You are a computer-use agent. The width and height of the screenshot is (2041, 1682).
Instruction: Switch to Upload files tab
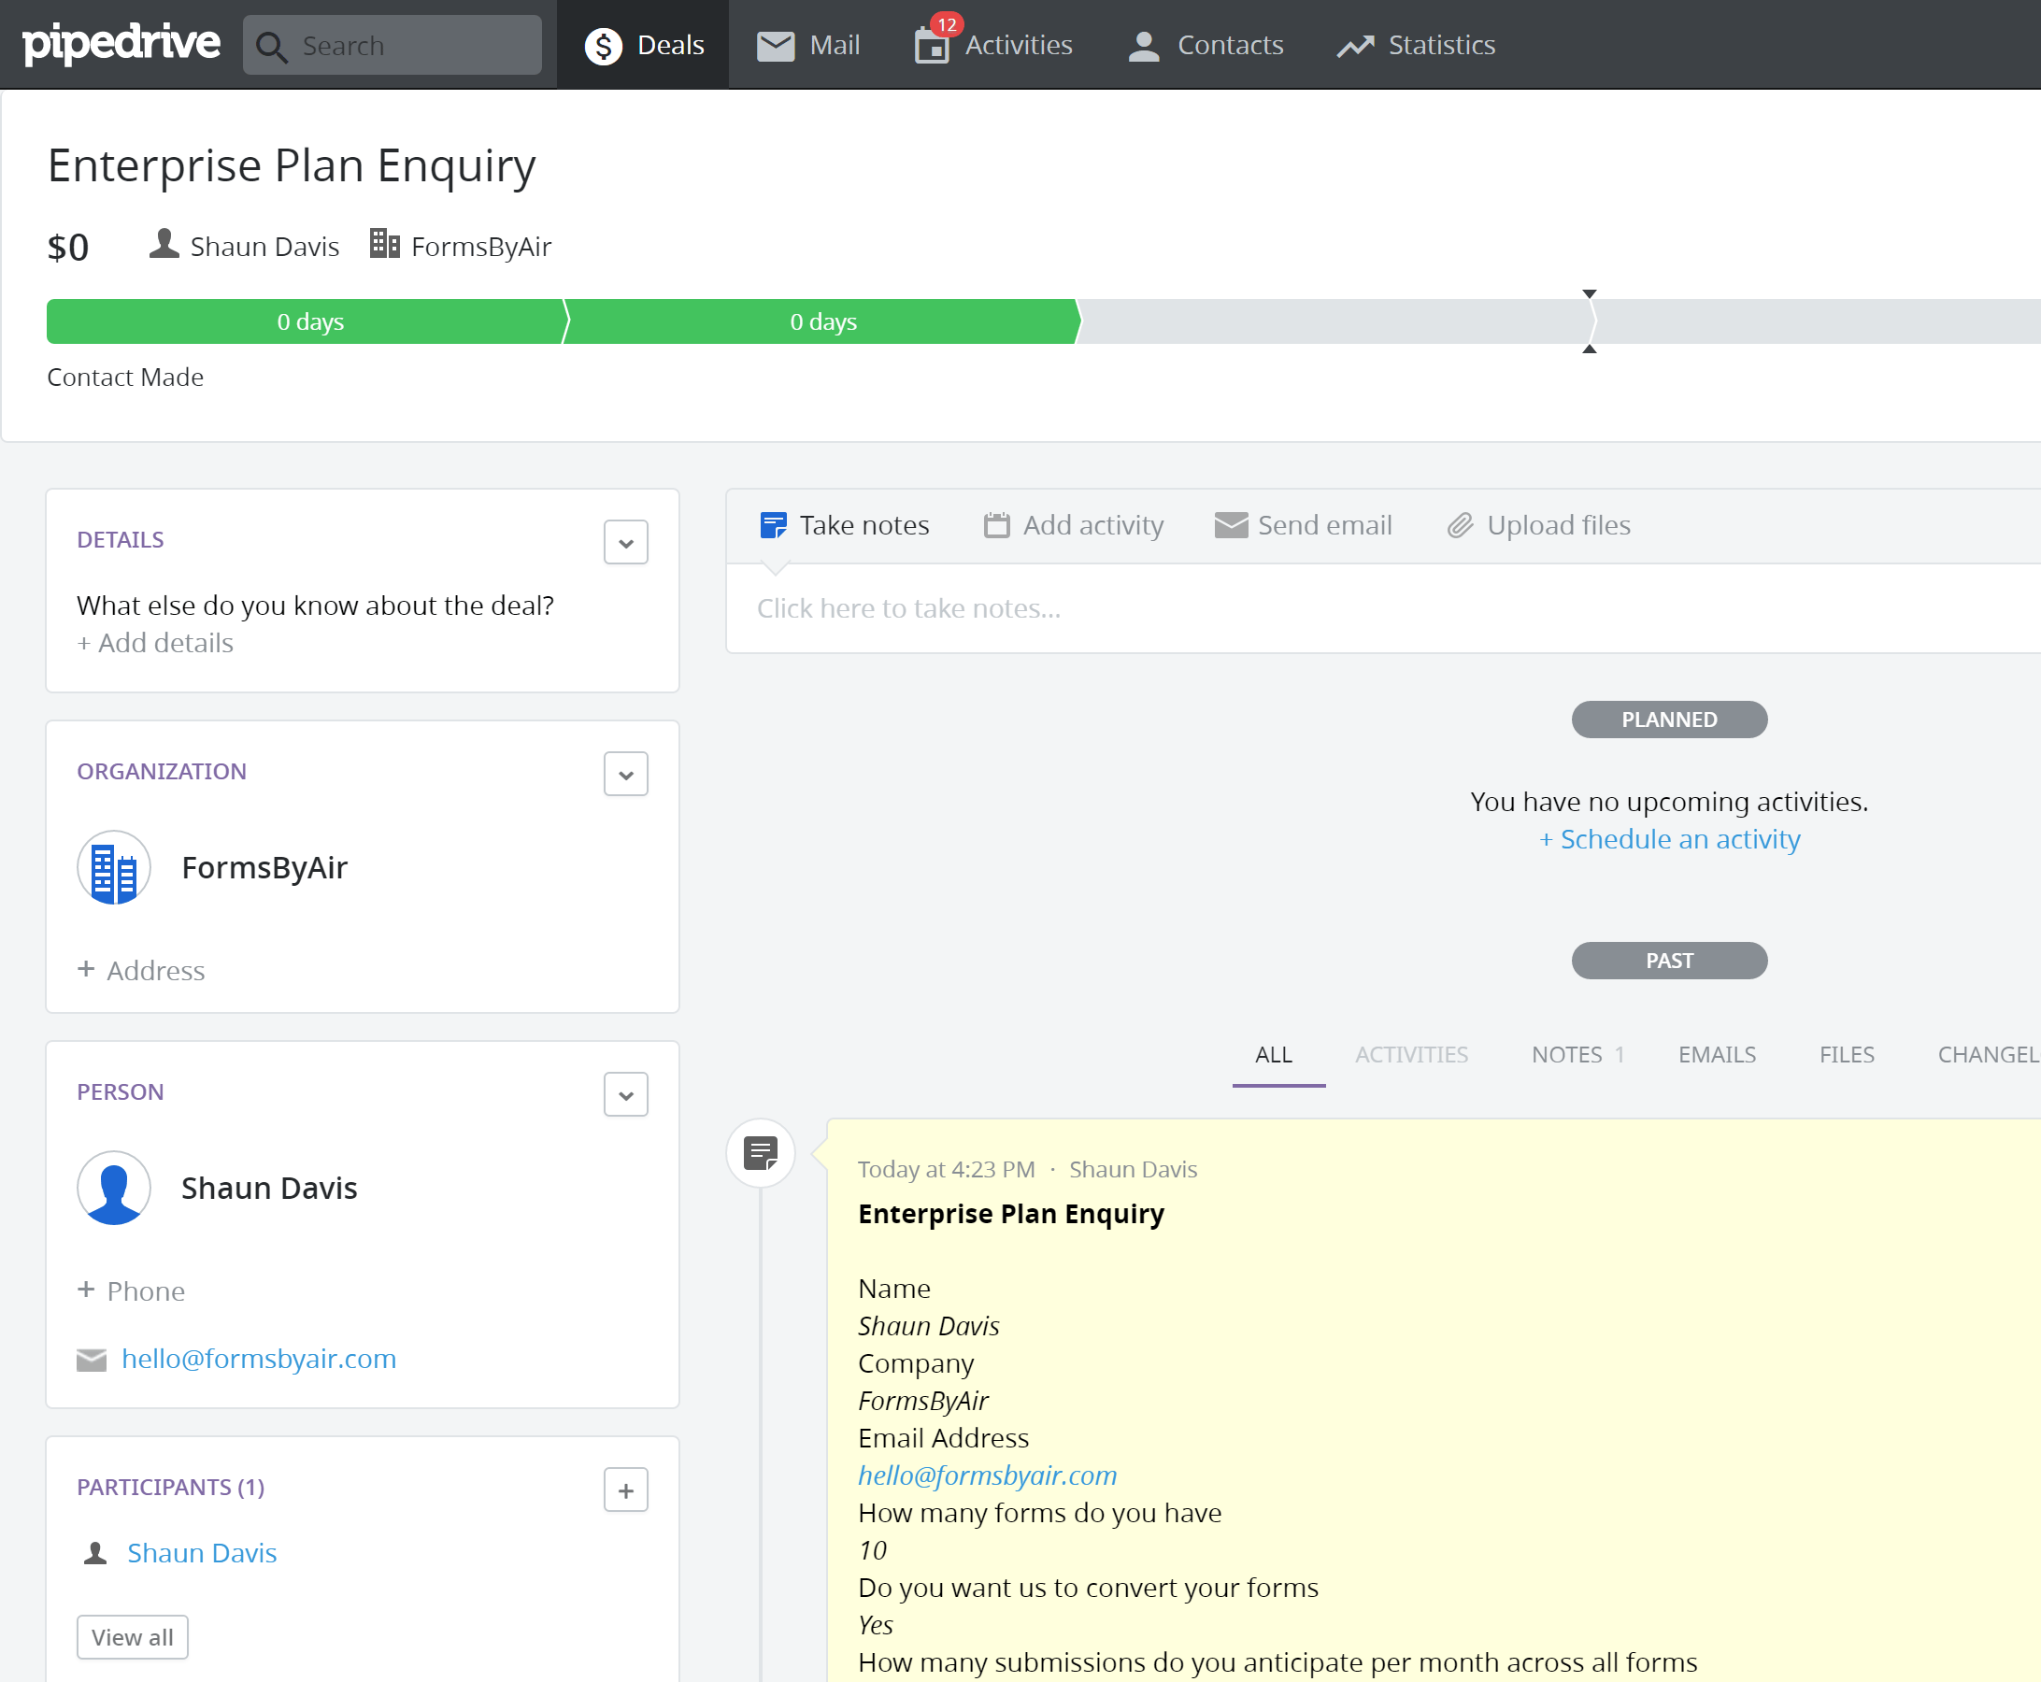1539,525
